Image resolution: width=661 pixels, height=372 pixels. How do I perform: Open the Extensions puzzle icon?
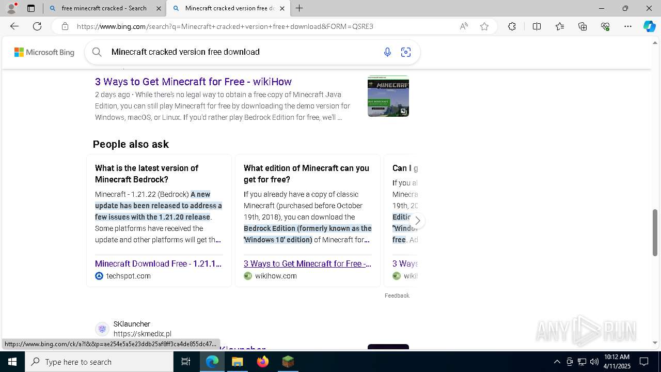pos(512,26)
